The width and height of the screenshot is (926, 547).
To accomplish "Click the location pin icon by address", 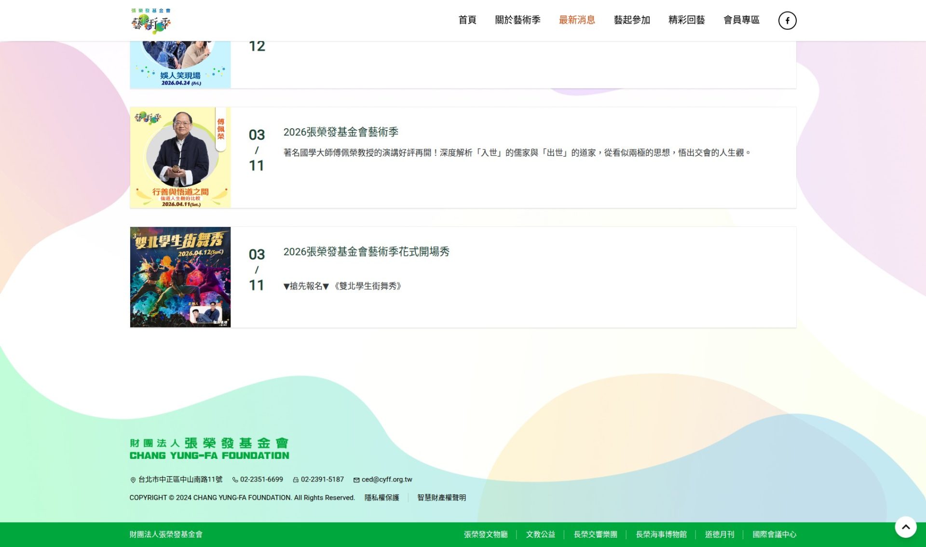I will (x=133, y=480).
